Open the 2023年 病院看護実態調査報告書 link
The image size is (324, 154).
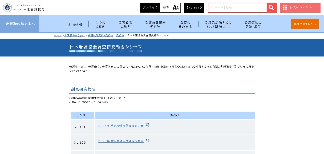point(121,141)
